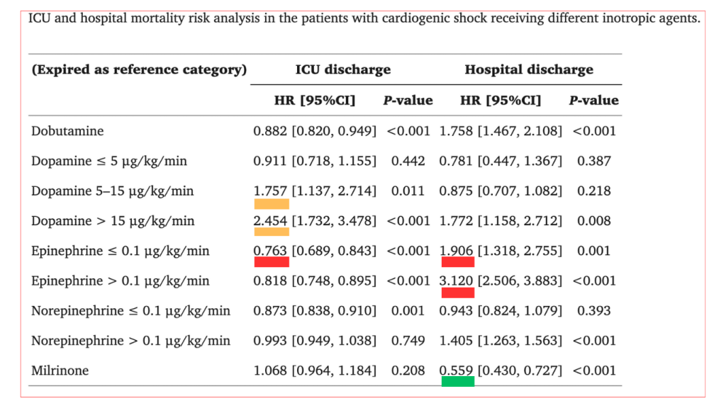726x408 pixels.
Task: Click the P-value cell showing 0.442
Action: [x=408, y=161]
